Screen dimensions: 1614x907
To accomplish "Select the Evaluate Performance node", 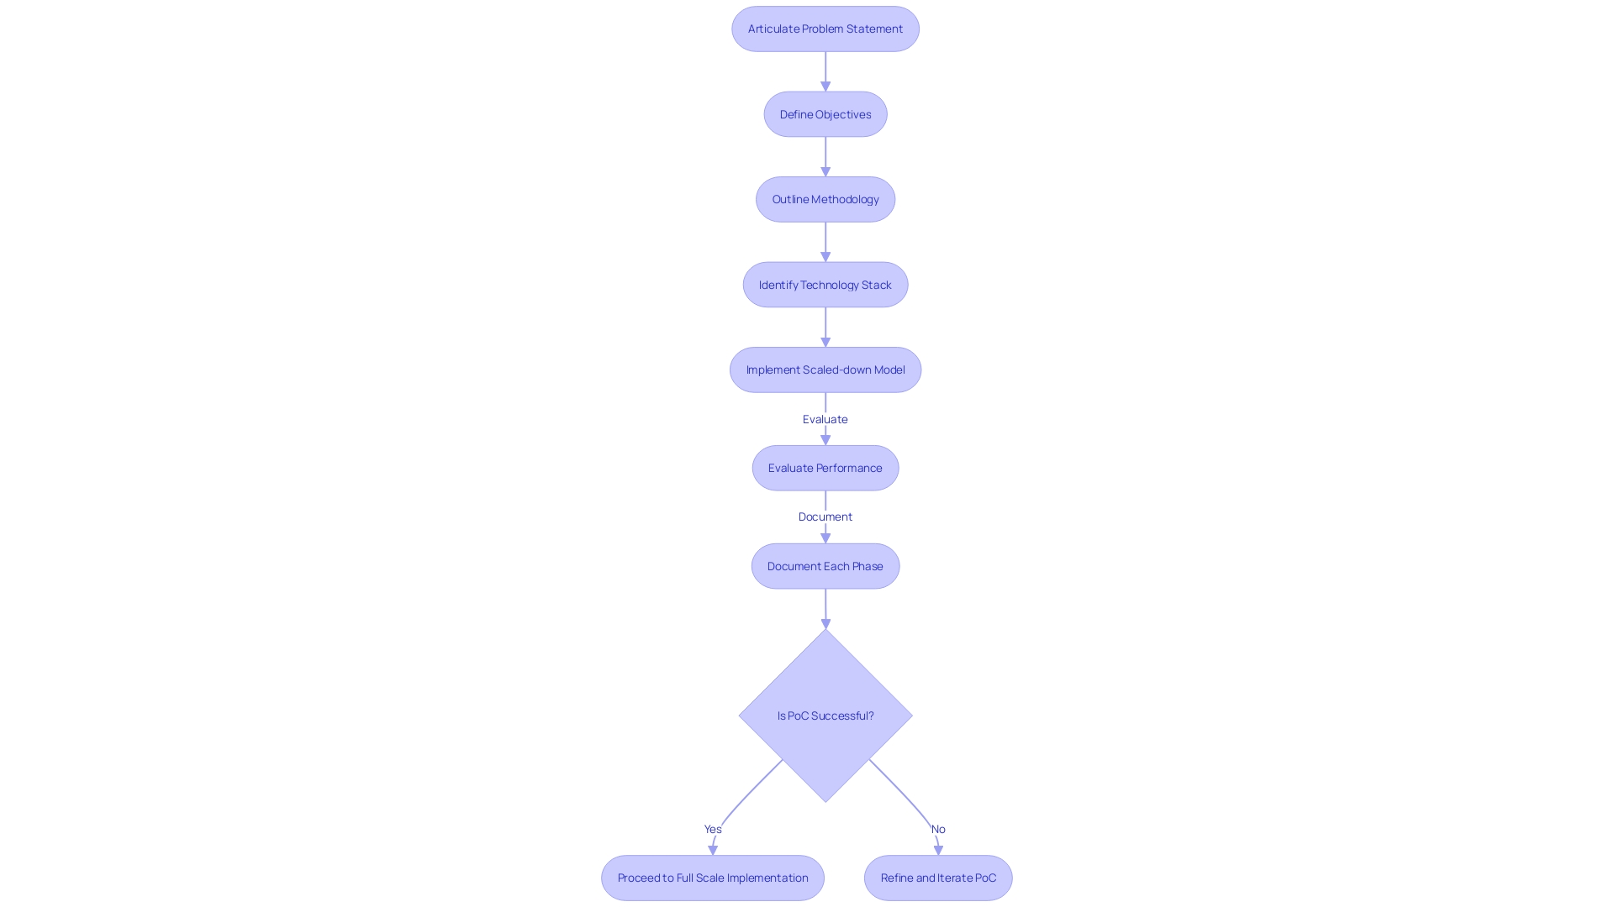I will 825,466.
